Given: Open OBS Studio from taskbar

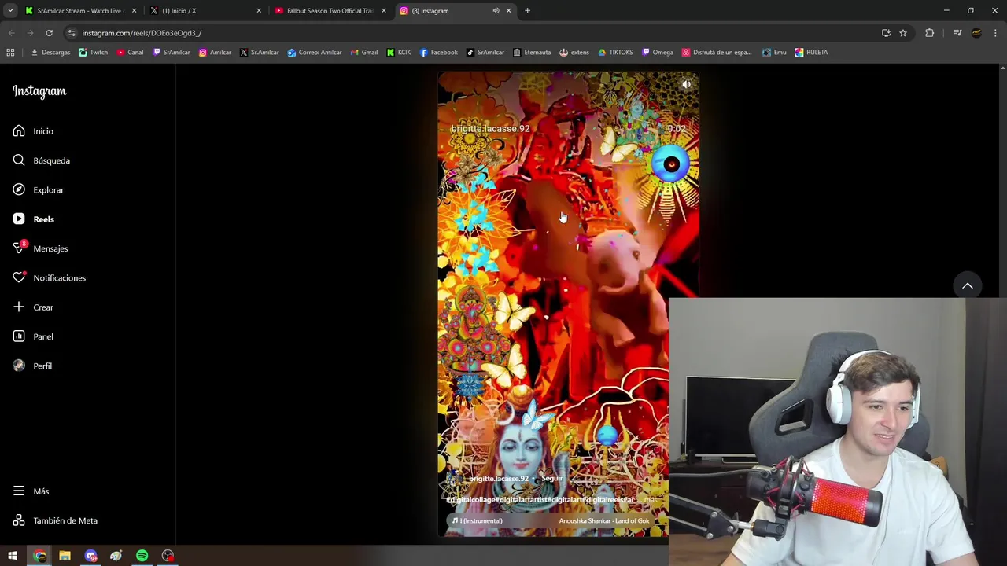Looking at the screenshot, I should point(168,557).
